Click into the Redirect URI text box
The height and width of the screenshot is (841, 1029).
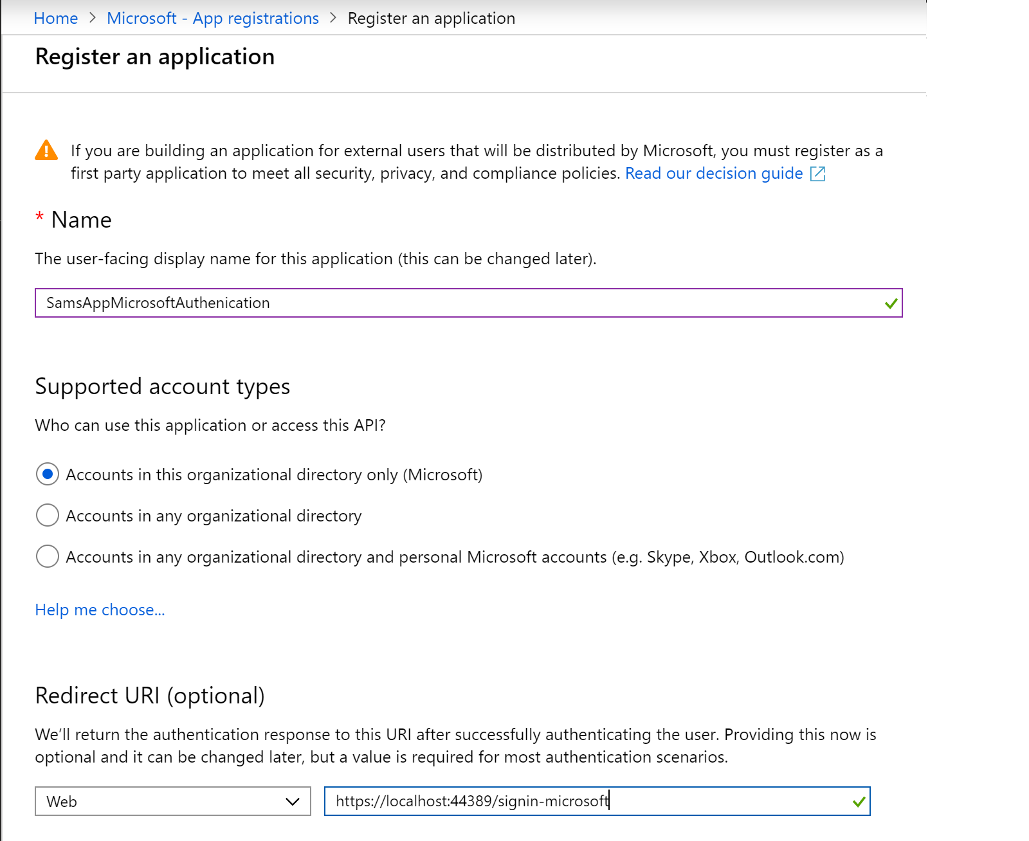[579, 801]
